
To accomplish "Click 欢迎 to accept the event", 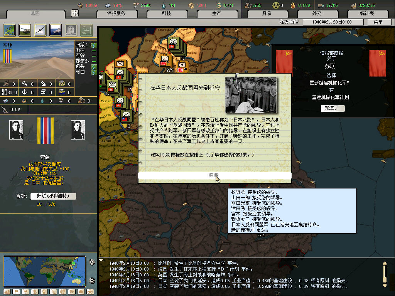I will coord(214,175).
